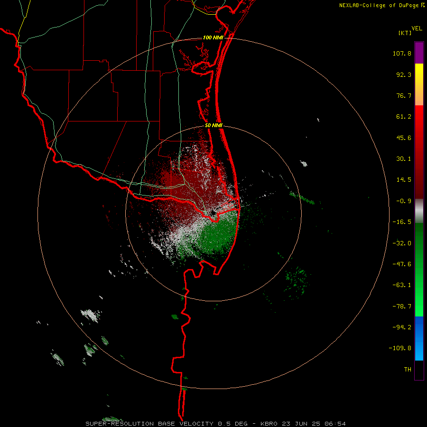Click the blue segment of velocity color bar

(x=419, y=338)
